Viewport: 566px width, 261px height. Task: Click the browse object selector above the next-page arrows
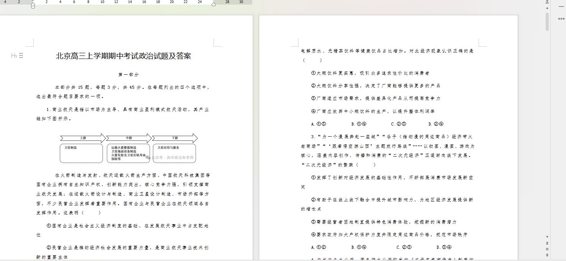pyautogui.click(x=547, y=249)
